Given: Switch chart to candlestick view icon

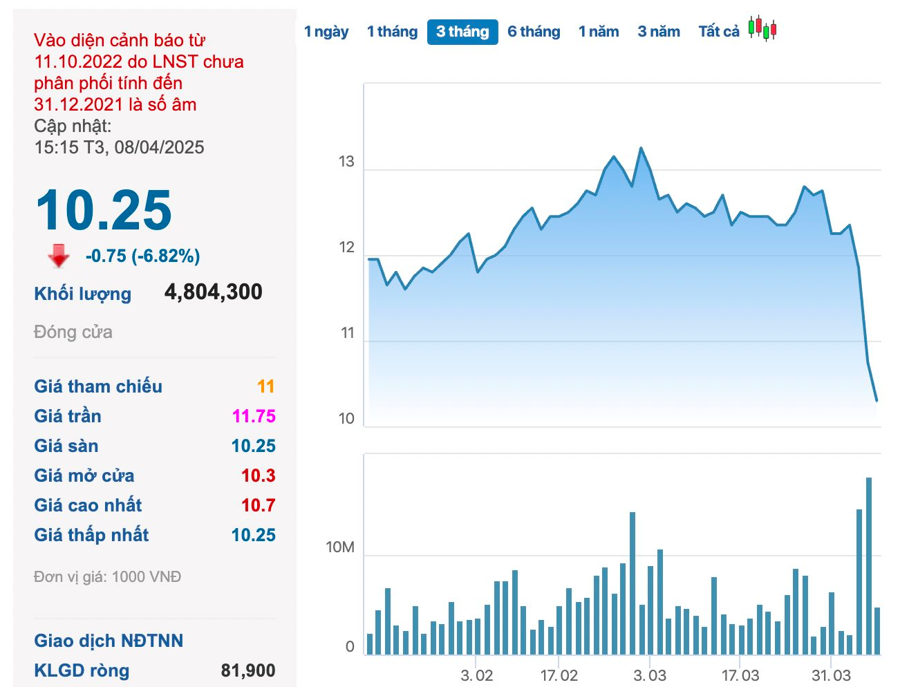Looking at the screenshot, I should point(762,29).
